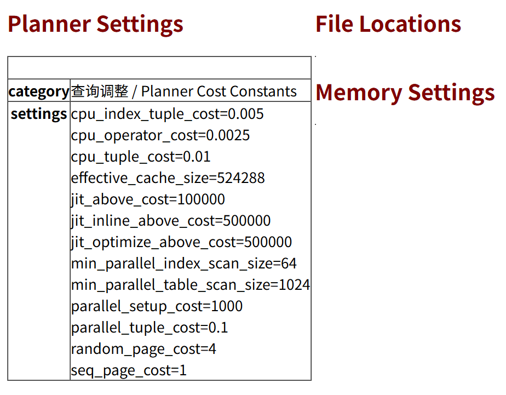Click the min_parallel_index_scan_size=64 line
The image size is (506, 395).
click(x=183, y=264)
